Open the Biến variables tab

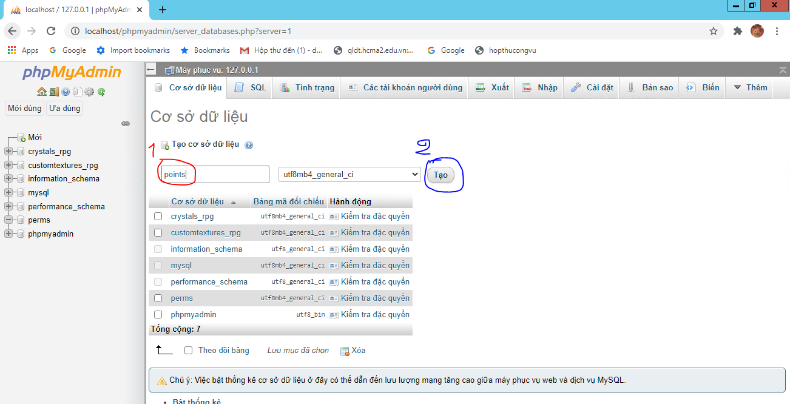click(x=703, y=87)
